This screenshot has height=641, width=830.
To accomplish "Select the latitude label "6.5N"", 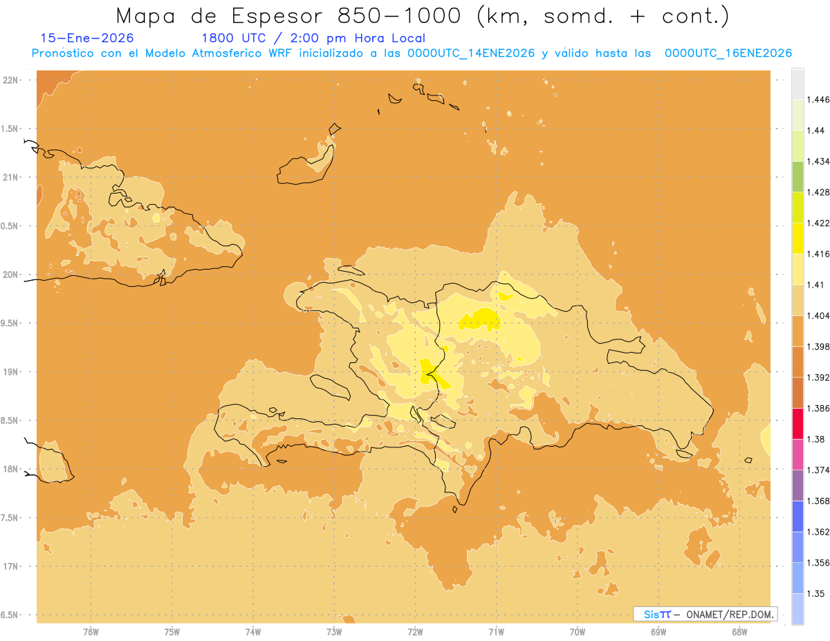I will pyautogui.click(x=9, y=615).
